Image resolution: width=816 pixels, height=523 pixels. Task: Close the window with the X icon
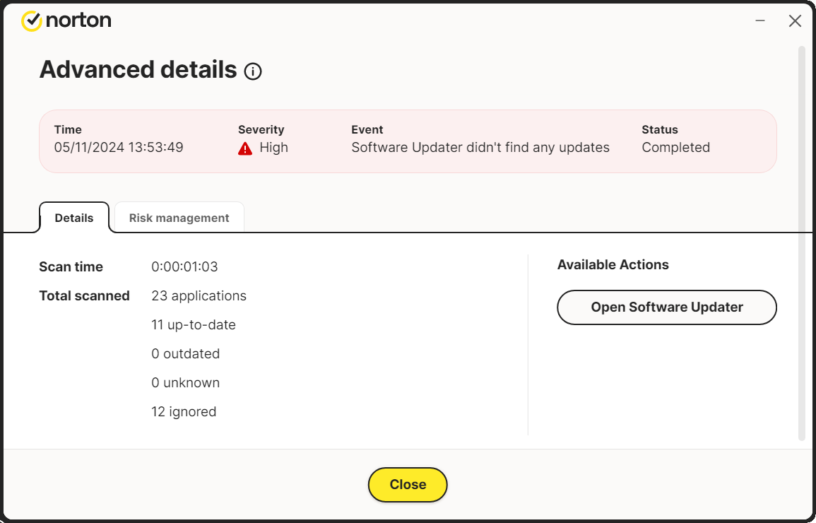click(x=795, y=21)
